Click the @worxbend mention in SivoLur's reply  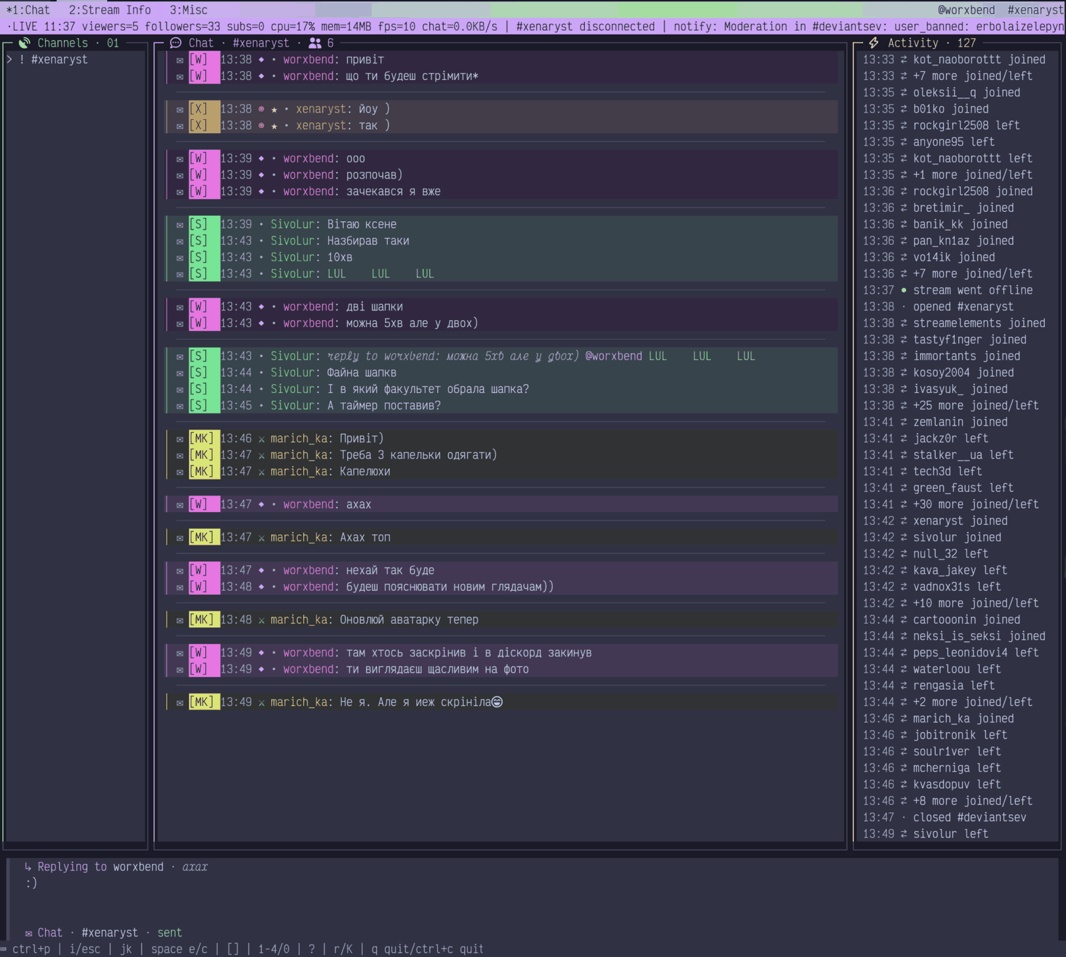click(x=614, y=356)
